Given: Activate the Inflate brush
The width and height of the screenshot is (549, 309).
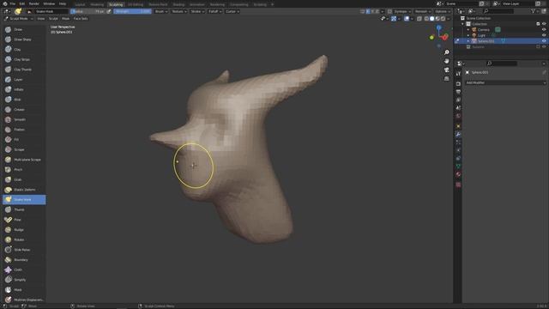Looking at the screenshot, I should point(24,89).
